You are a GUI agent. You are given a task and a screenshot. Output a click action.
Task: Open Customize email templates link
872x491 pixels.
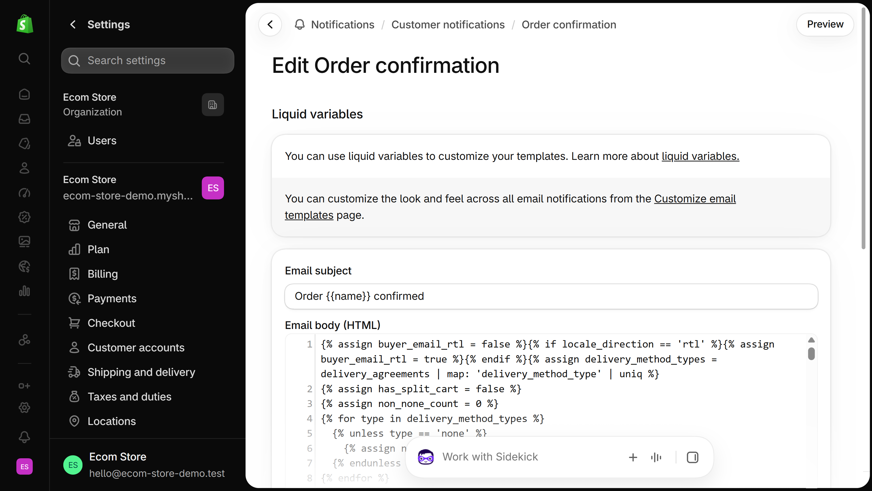pos(695,199)
